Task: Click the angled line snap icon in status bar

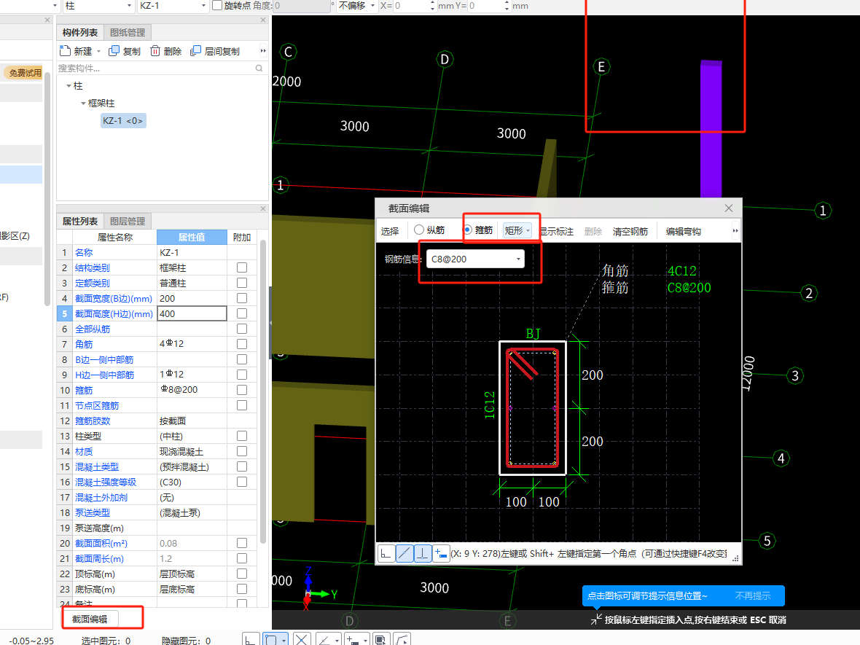Action: click(324, 639)
